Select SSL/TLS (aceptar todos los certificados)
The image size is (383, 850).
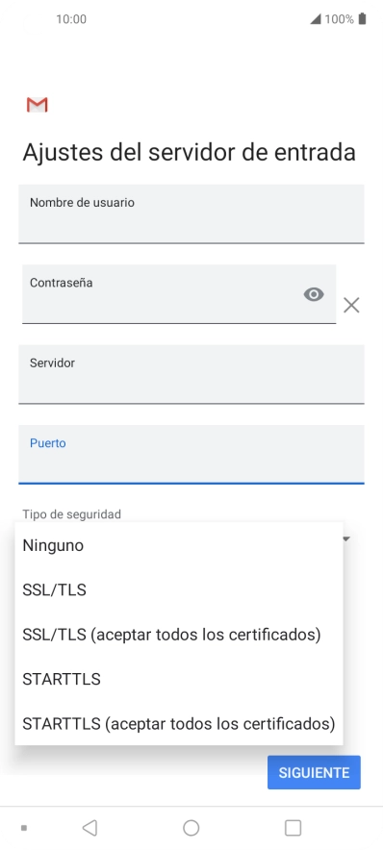(179, 635)
